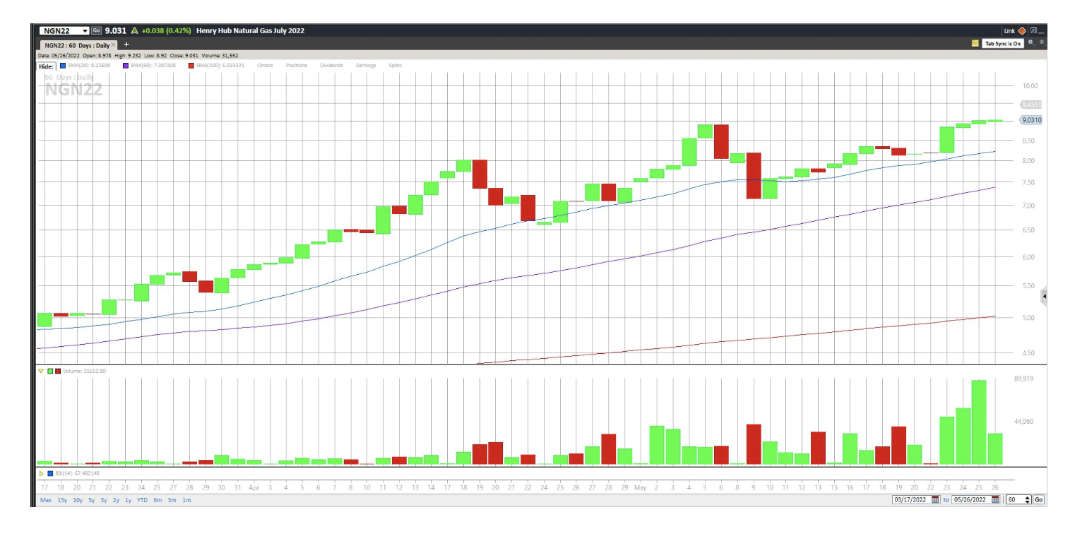This screenshot has width=1075, height=534.
Task: Toggle the Orders overlay on chart
Action: tap(265, 66)
